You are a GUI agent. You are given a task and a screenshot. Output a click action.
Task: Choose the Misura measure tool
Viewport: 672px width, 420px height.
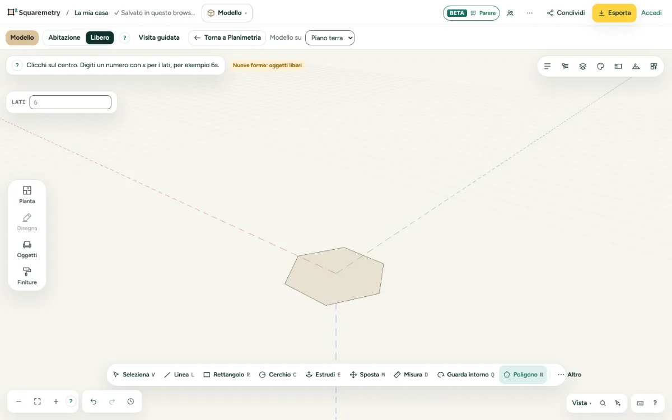(x=411, y=375)
